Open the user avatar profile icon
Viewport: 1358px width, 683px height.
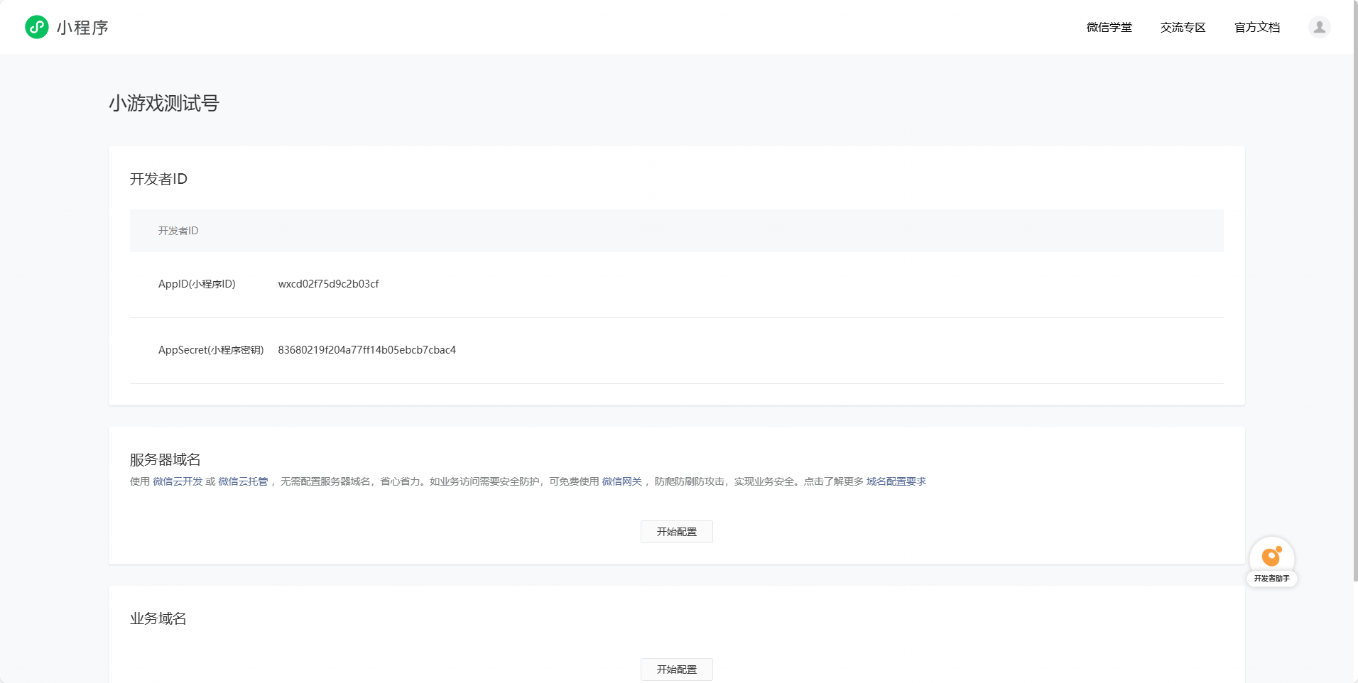click(1320, 27)
